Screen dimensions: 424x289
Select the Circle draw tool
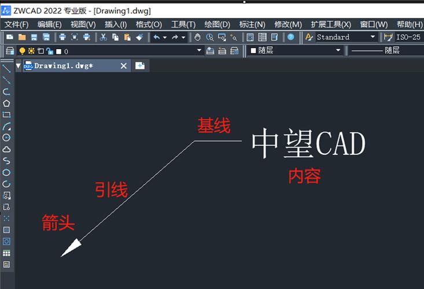tap(6, 138)
